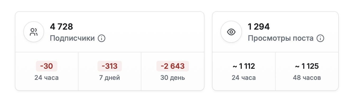Screen dimensions: 343x110
Task: Click the -2 643 monthly change badge
Action: 173,66
